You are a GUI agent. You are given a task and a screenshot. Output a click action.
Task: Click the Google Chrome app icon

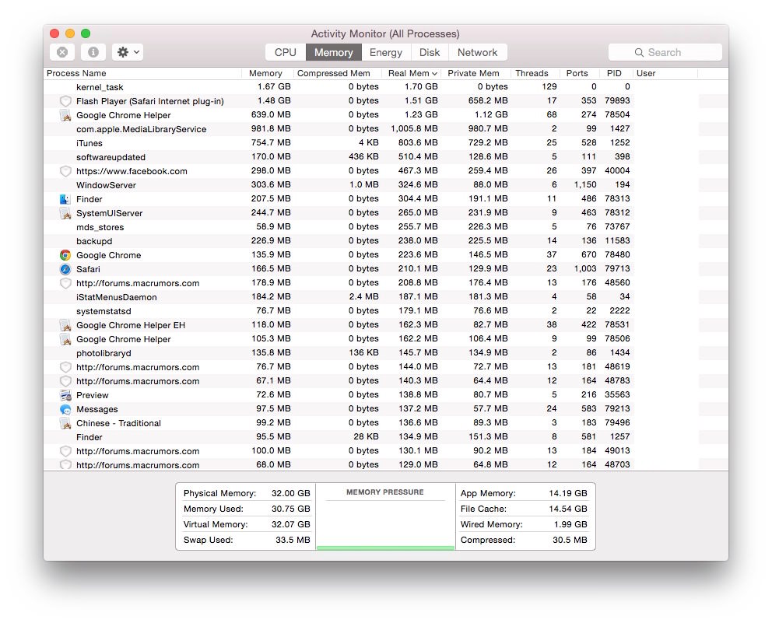click(65, 255)
